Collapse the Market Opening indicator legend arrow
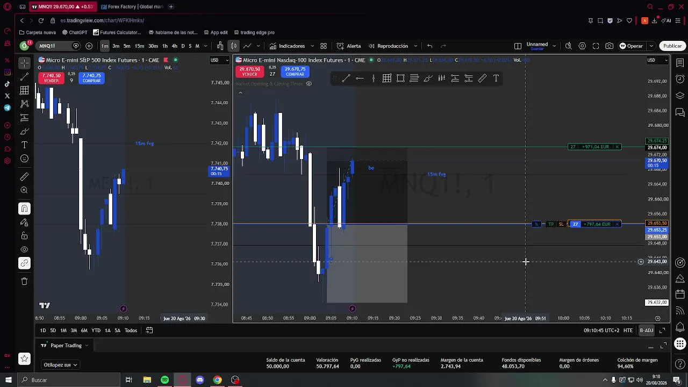 point(240,92)
